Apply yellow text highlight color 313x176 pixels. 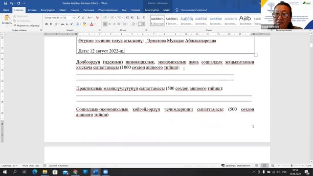tap(85, 24)
